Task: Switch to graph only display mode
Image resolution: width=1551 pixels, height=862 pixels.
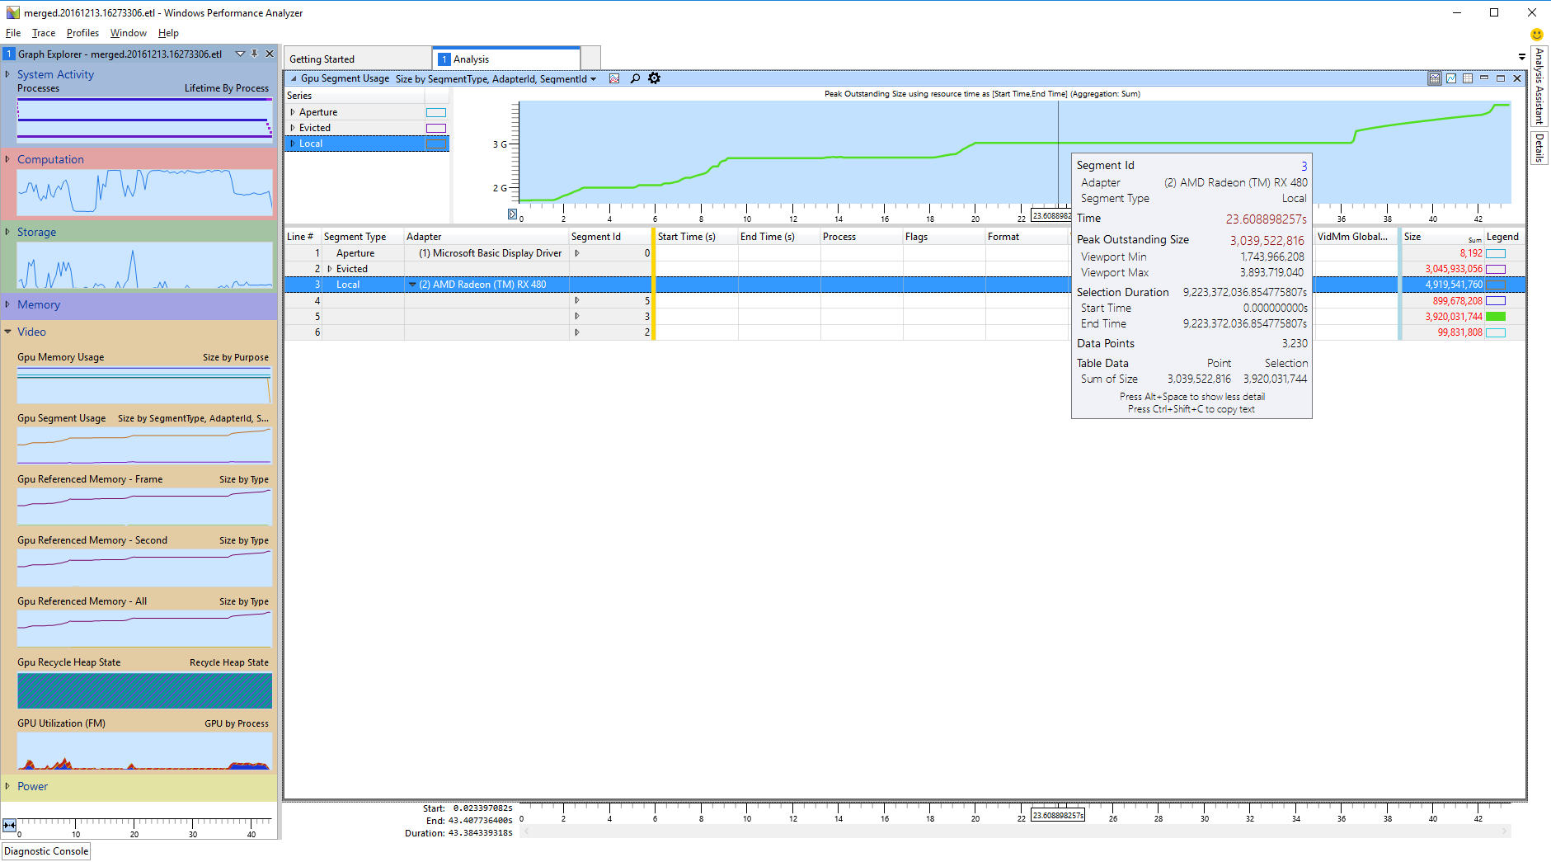Action: point(1451,78)
